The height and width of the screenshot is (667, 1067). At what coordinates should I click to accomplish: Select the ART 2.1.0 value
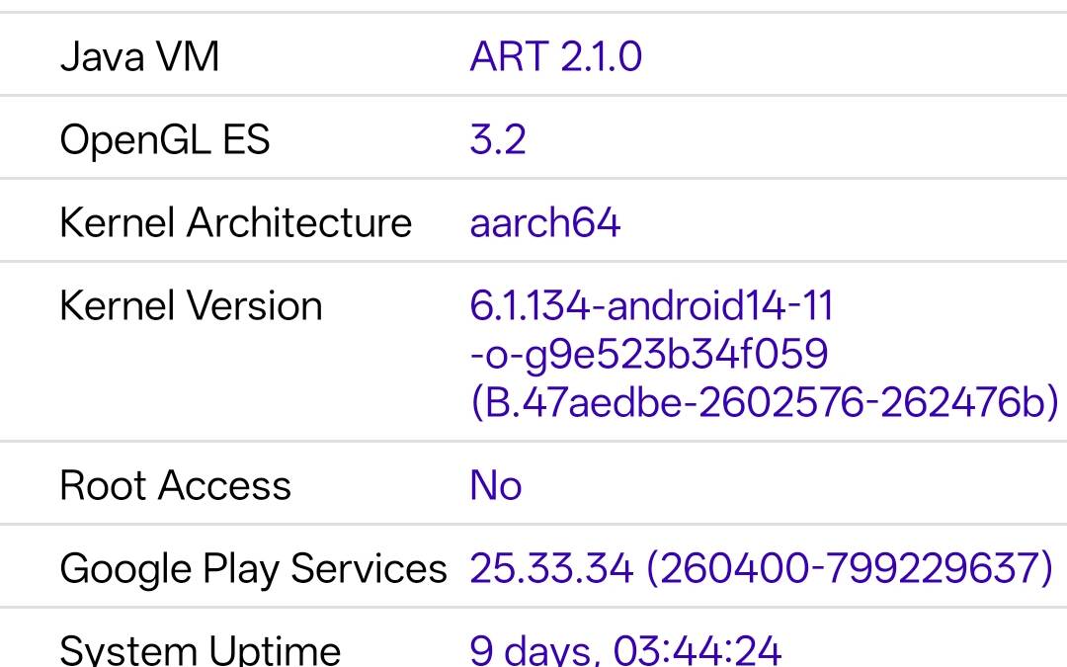click(555, 56)
